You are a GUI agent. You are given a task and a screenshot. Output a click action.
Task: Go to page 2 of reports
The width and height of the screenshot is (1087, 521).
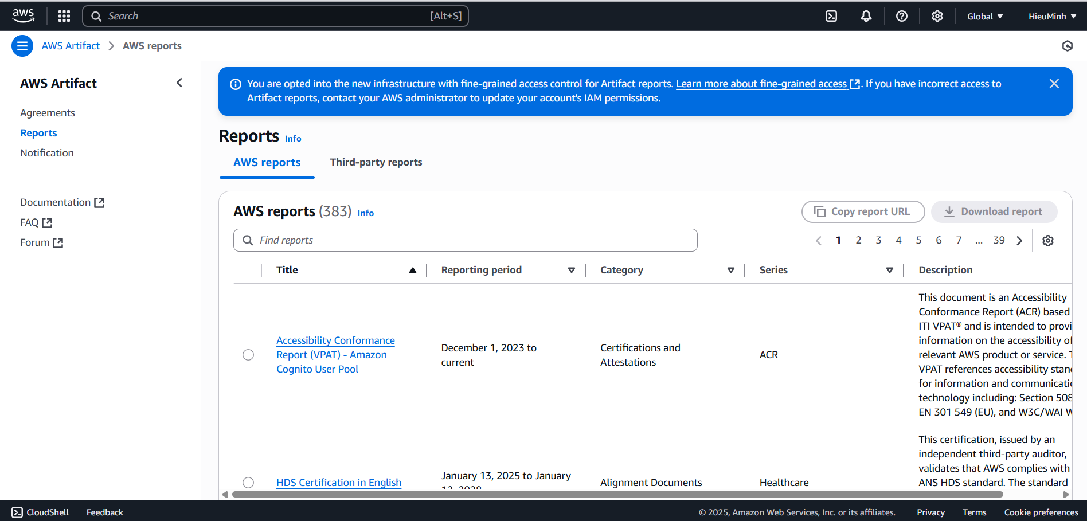[858, 240]
